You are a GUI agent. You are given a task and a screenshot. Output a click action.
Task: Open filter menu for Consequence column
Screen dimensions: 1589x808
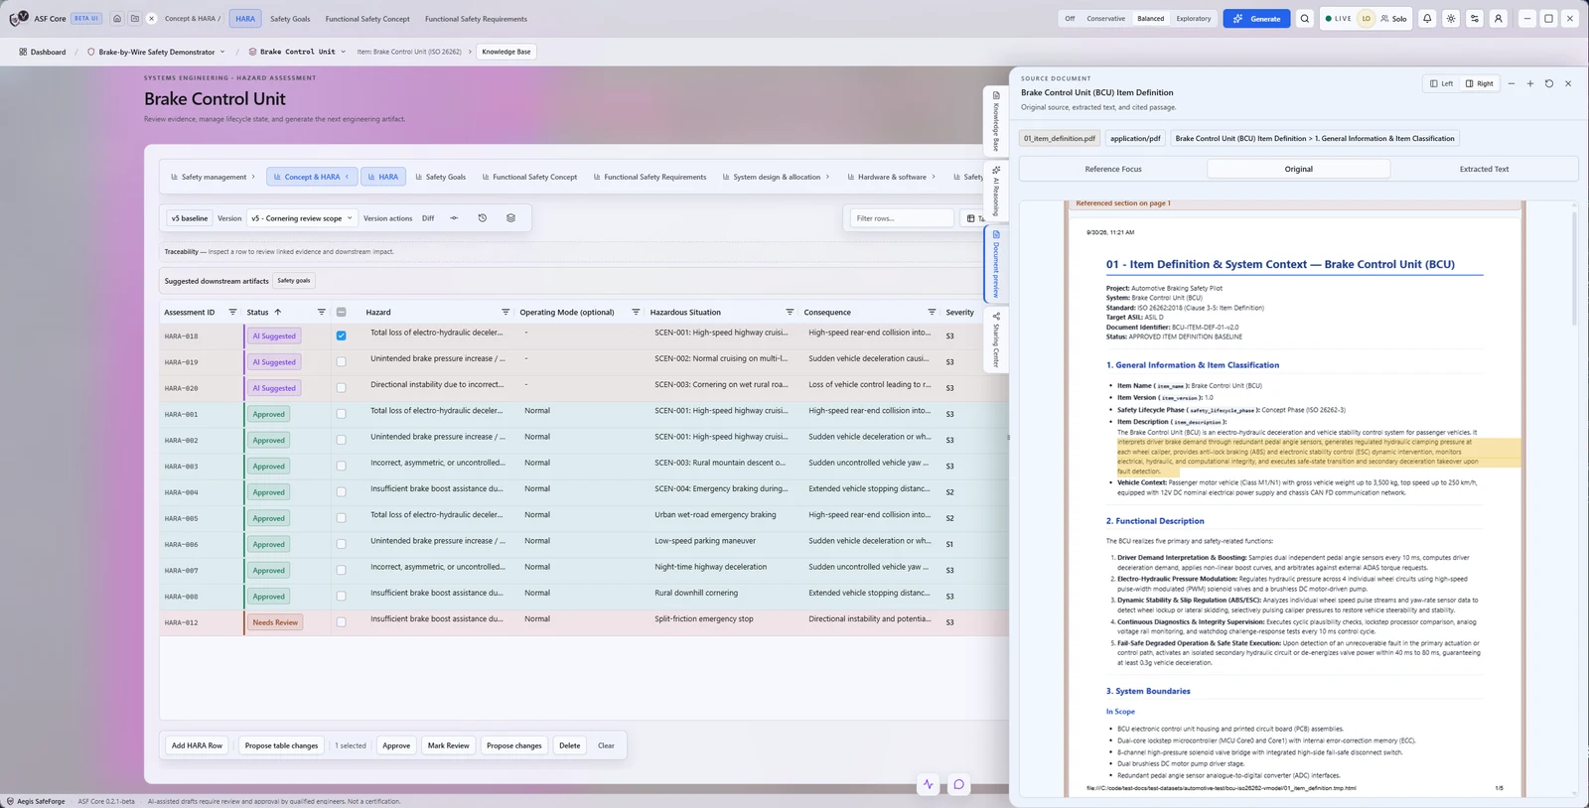click(932, 312)
